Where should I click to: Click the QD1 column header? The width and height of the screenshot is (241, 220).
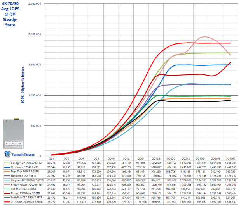point(51,158)
